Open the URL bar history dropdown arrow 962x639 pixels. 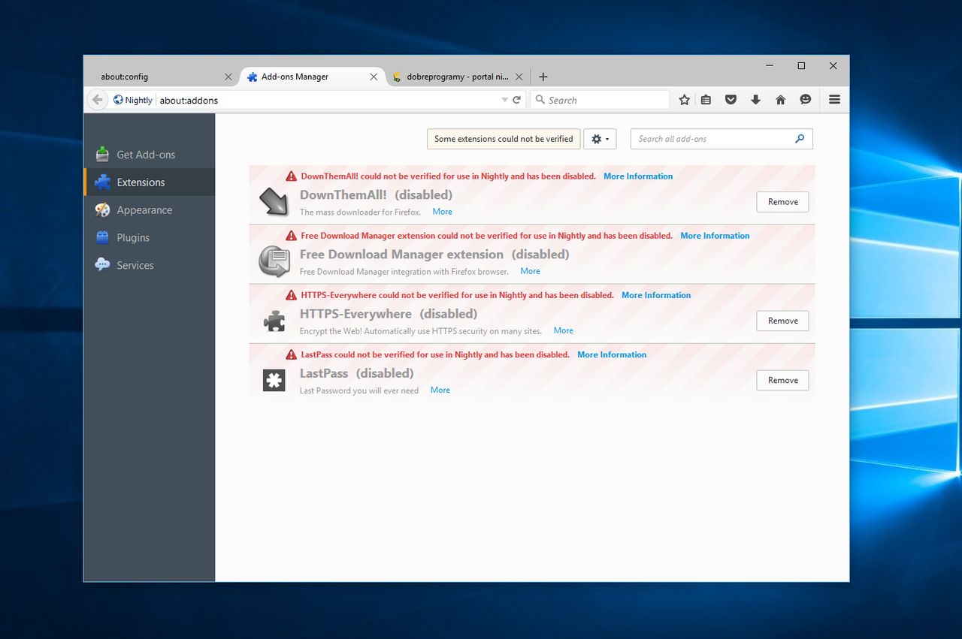504,100
